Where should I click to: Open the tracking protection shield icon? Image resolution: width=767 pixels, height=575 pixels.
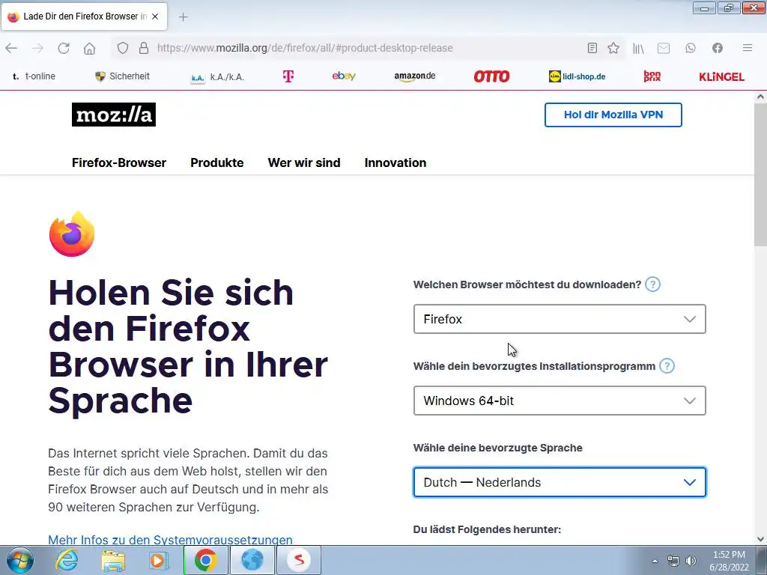coord(123,48)
